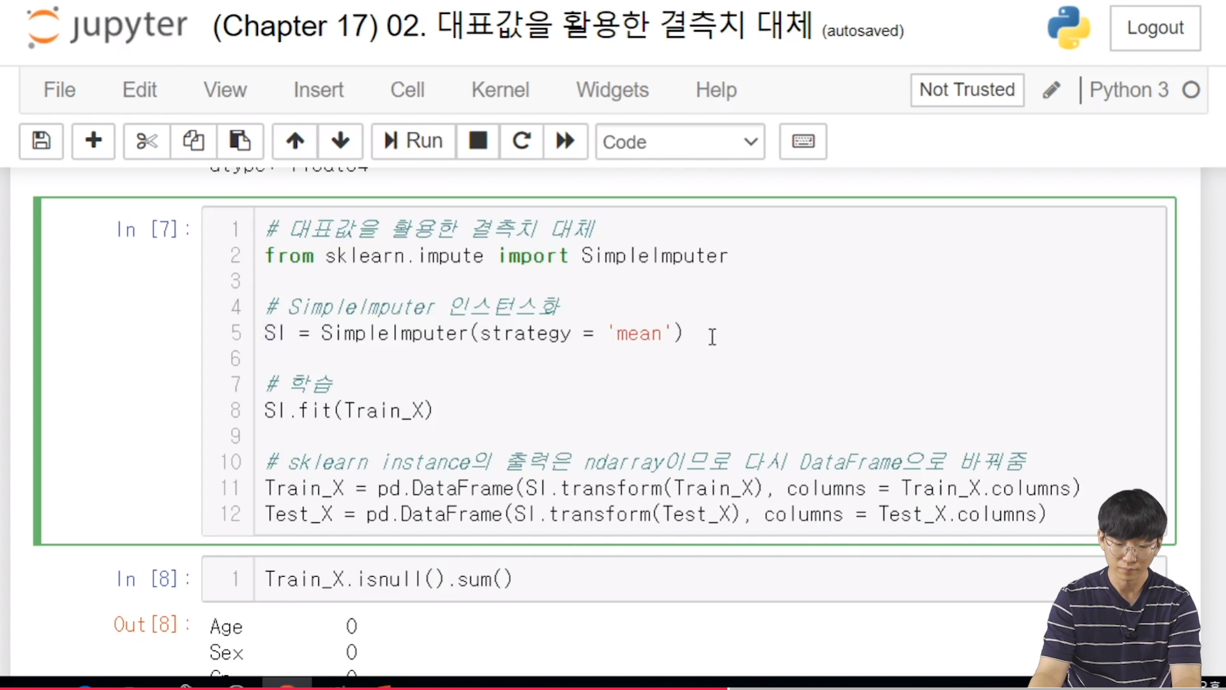This screenshot has width=1226, height=690.
Task: Open the Widgets menu
Action: click(612, 90)
